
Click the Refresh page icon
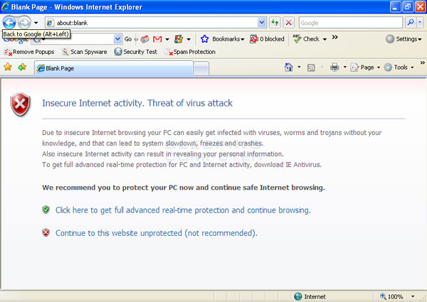coord(274,23)
